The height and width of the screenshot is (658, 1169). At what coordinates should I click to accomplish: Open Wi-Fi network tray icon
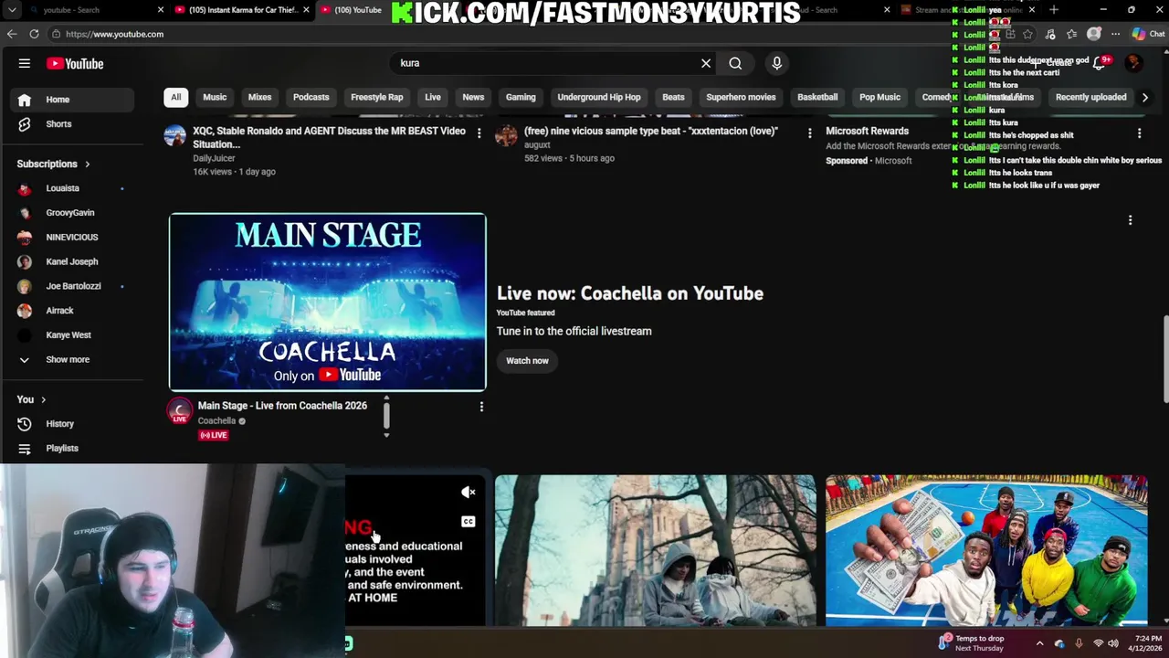click(1098, 643)
